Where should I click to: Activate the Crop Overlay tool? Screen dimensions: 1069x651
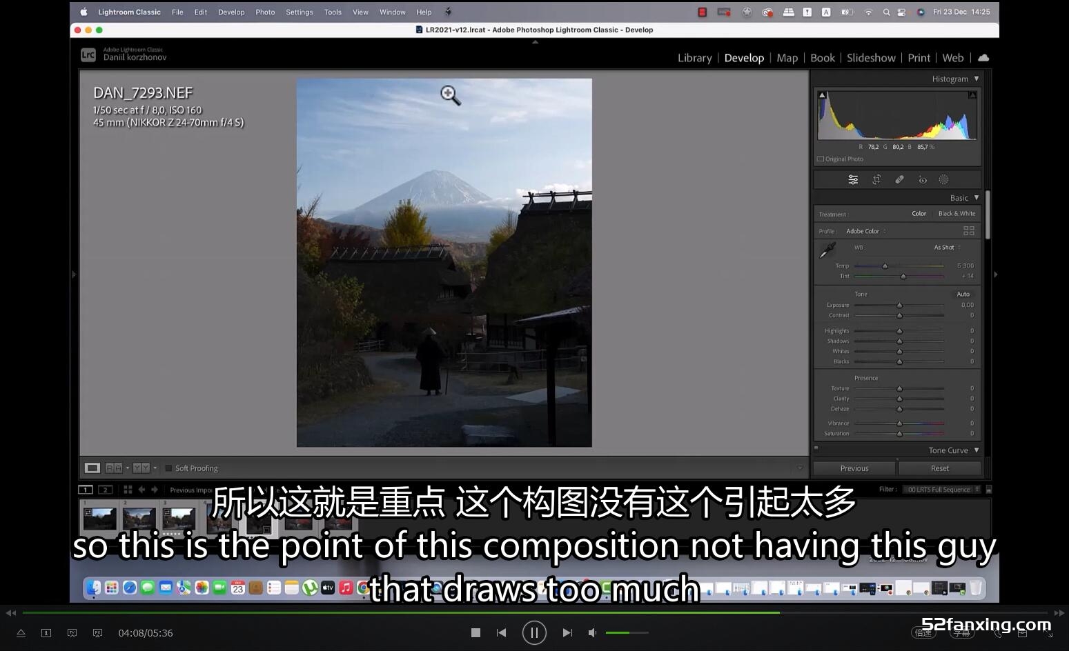point(876,180)
